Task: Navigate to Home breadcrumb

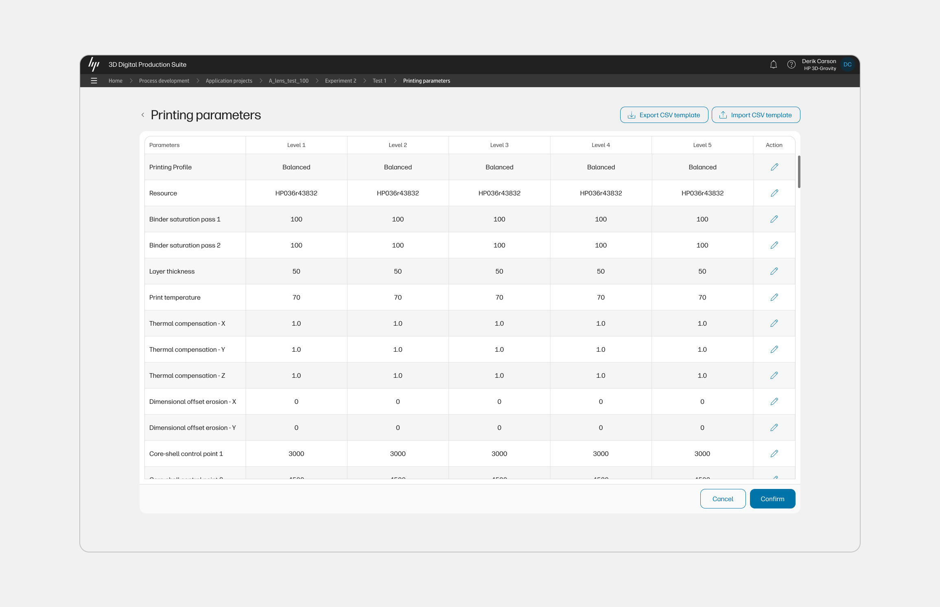Action: point(115,81)
